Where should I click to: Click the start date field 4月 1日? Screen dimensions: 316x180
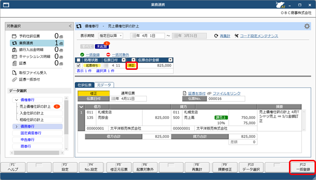click(147, 36)
